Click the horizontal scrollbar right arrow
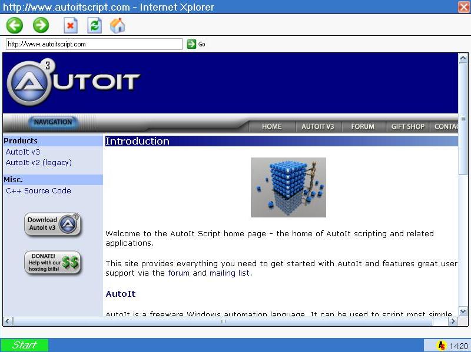471x352 pixels. (453, 321)
